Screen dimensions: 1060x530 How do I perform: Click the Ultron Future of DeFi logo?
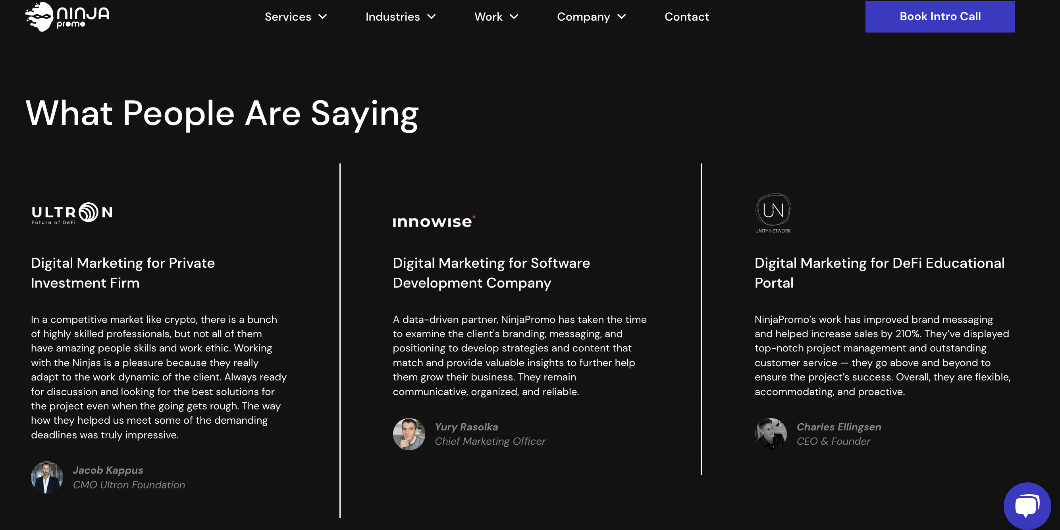(x=72, y=213)
